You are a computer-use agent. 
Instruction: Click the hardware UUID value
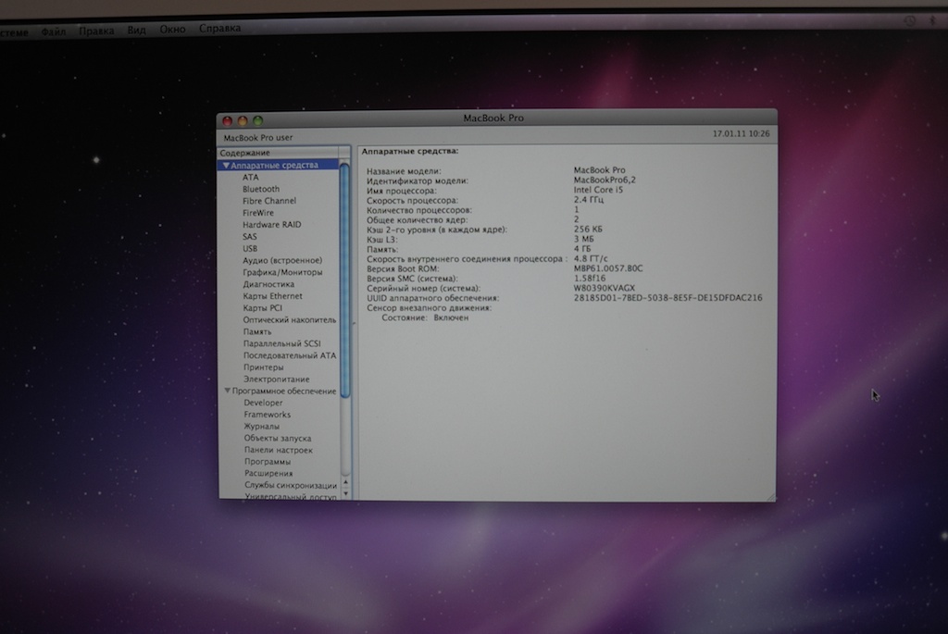coord(668,297)
